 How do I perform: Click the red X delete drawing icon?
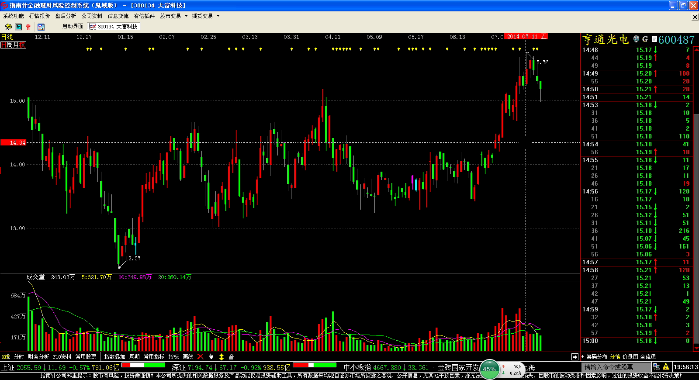coord(201,357)
